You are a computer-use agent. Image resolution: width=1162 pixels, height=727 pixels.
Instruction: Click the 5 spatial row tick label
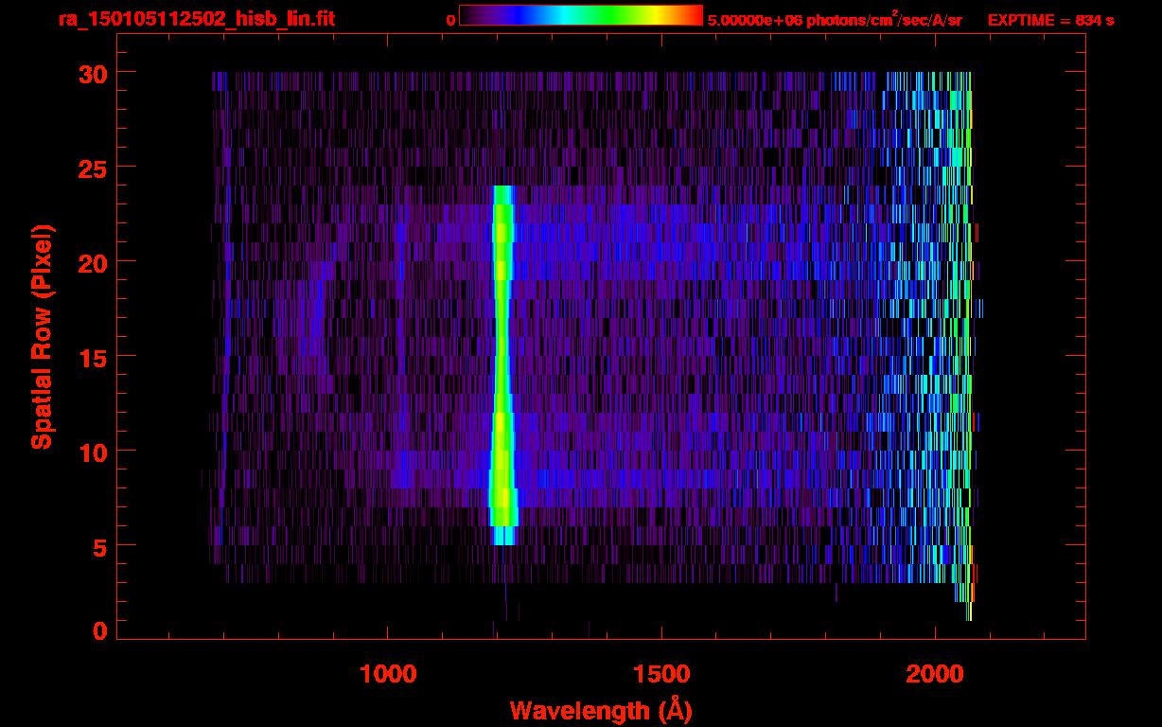pyautogui.click(x=99, y=546)
